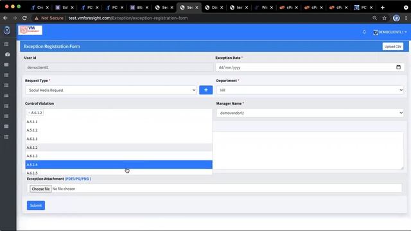Image resolution: width=411 pixels, height=231 pixels.
Task: Close the 'Blo' browser tab
Action: 147,8
